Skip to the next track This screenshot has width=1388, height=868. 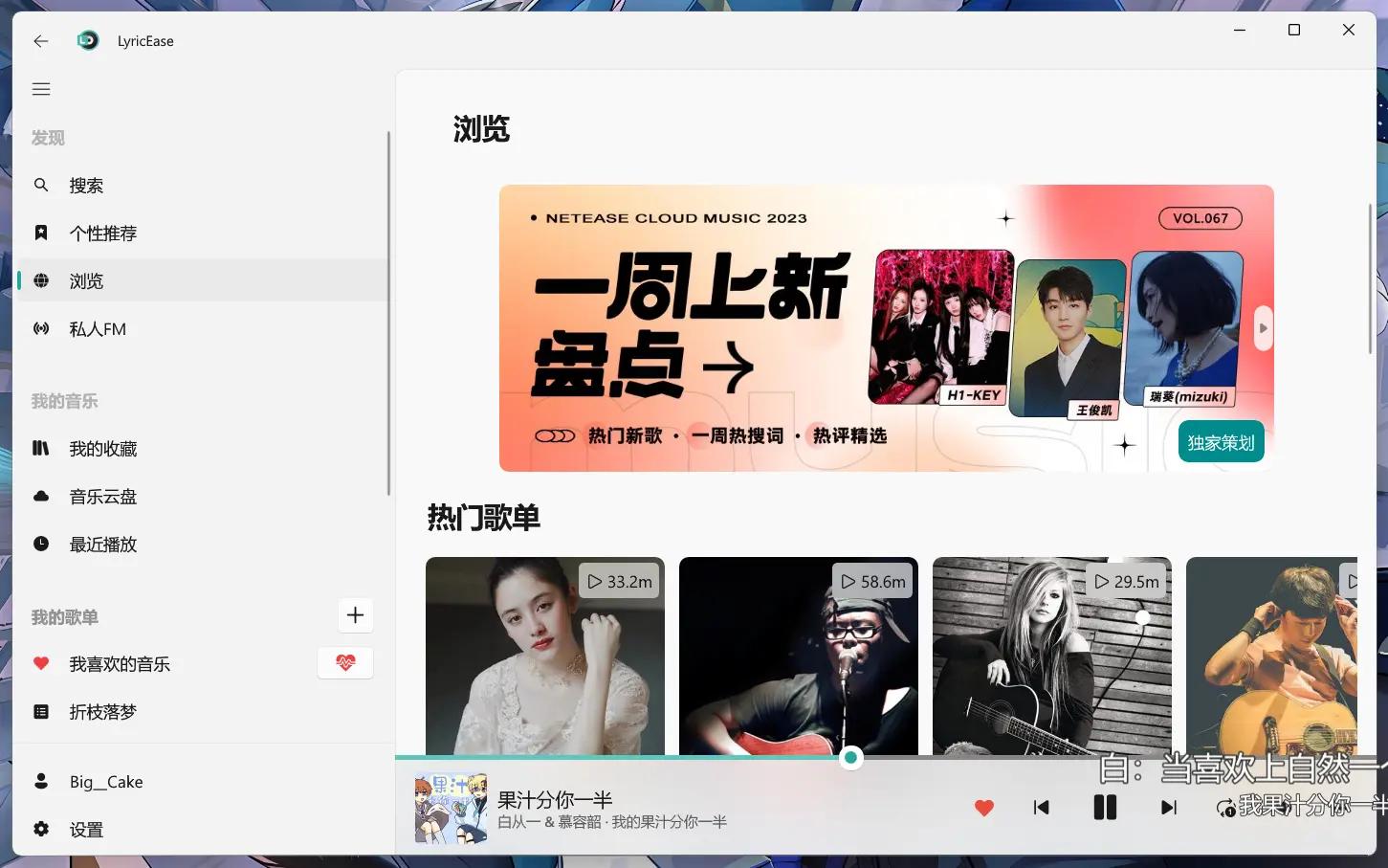click(1168, 808)
